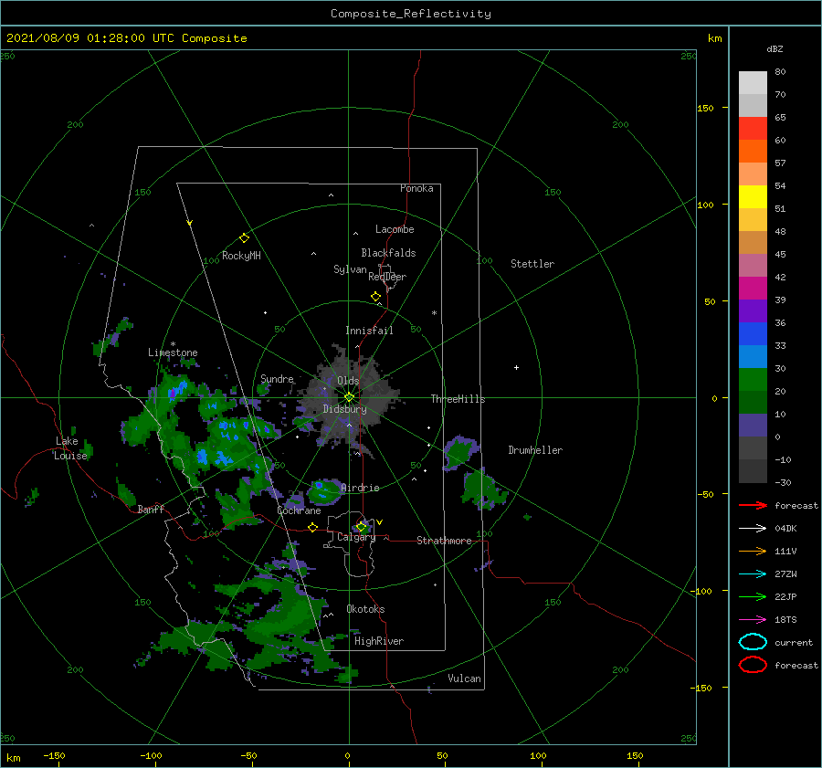This screenshot has height=768, width=822.
Task: Click the Limestone label
Action: [173, 352]
